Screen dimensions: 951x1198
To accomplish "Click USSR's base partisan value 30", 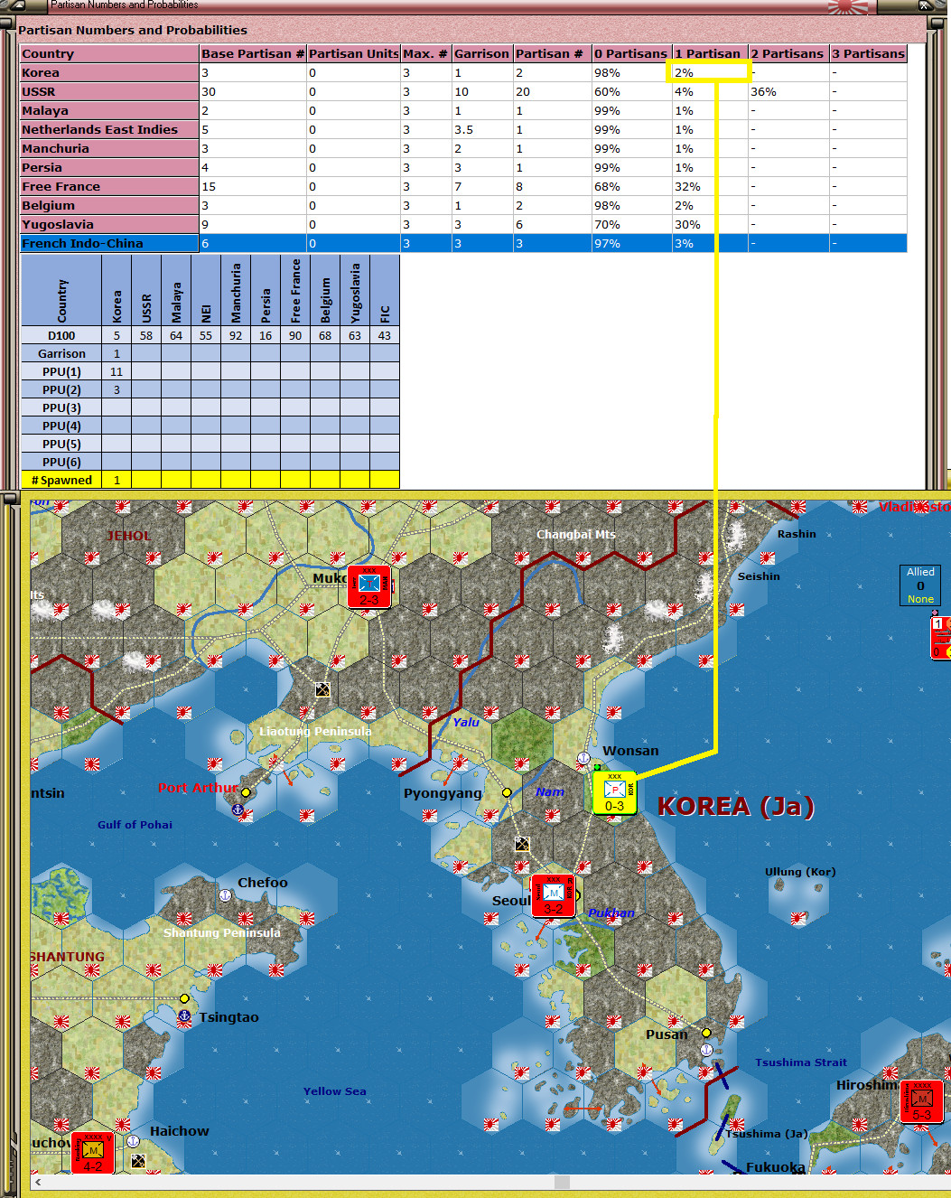I will click(x=253, y=91).
